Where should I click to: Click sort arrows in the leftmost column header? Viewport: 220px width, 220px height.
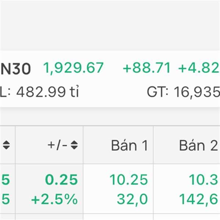pyautogui.click(x=6, y=146)
